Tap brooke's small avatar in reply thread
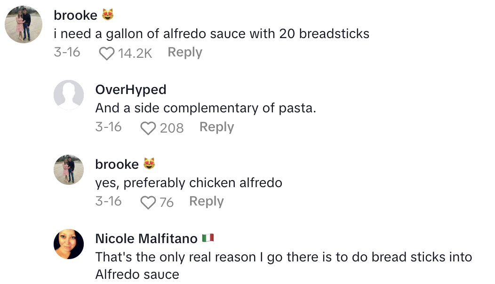 [69, 170]
